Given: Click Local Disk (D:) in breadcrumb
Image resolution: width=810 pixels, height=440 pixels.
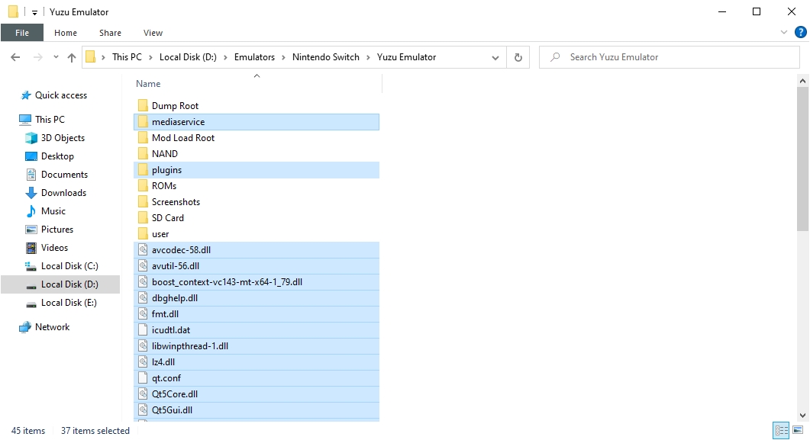Looking at the screenshot, I should (x=188, y=57).
